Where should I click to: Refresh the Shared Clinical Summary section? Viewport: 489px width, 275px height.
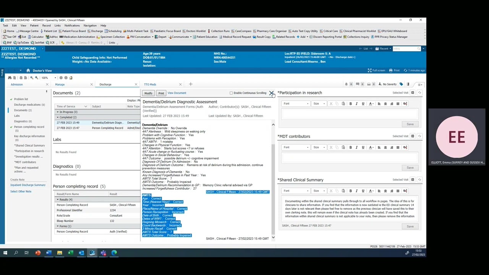tap(419, 180)
